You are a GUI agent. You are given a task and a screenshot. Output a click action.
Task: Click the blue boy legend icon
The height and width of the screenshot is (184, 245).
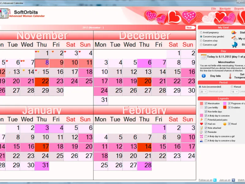pyautogui.click(x=202, y=140)
